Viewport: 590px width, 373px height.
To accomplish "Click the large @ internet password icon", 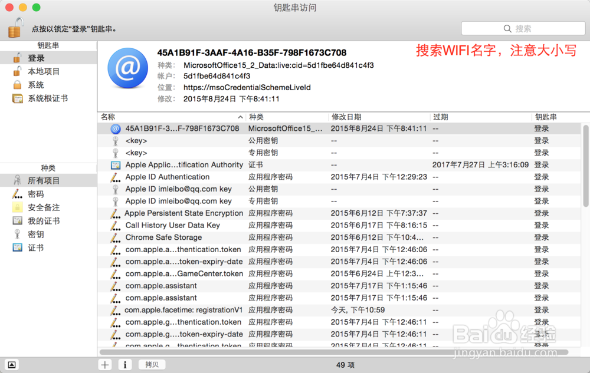I will (128, 68).
